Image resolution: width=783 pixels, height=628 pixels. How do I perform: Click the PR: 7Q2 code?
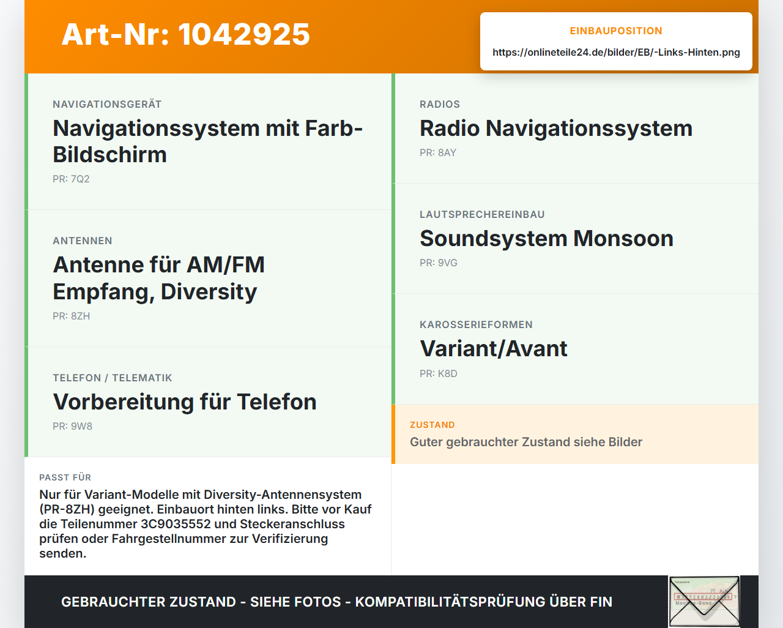click(x=71, y=179)
